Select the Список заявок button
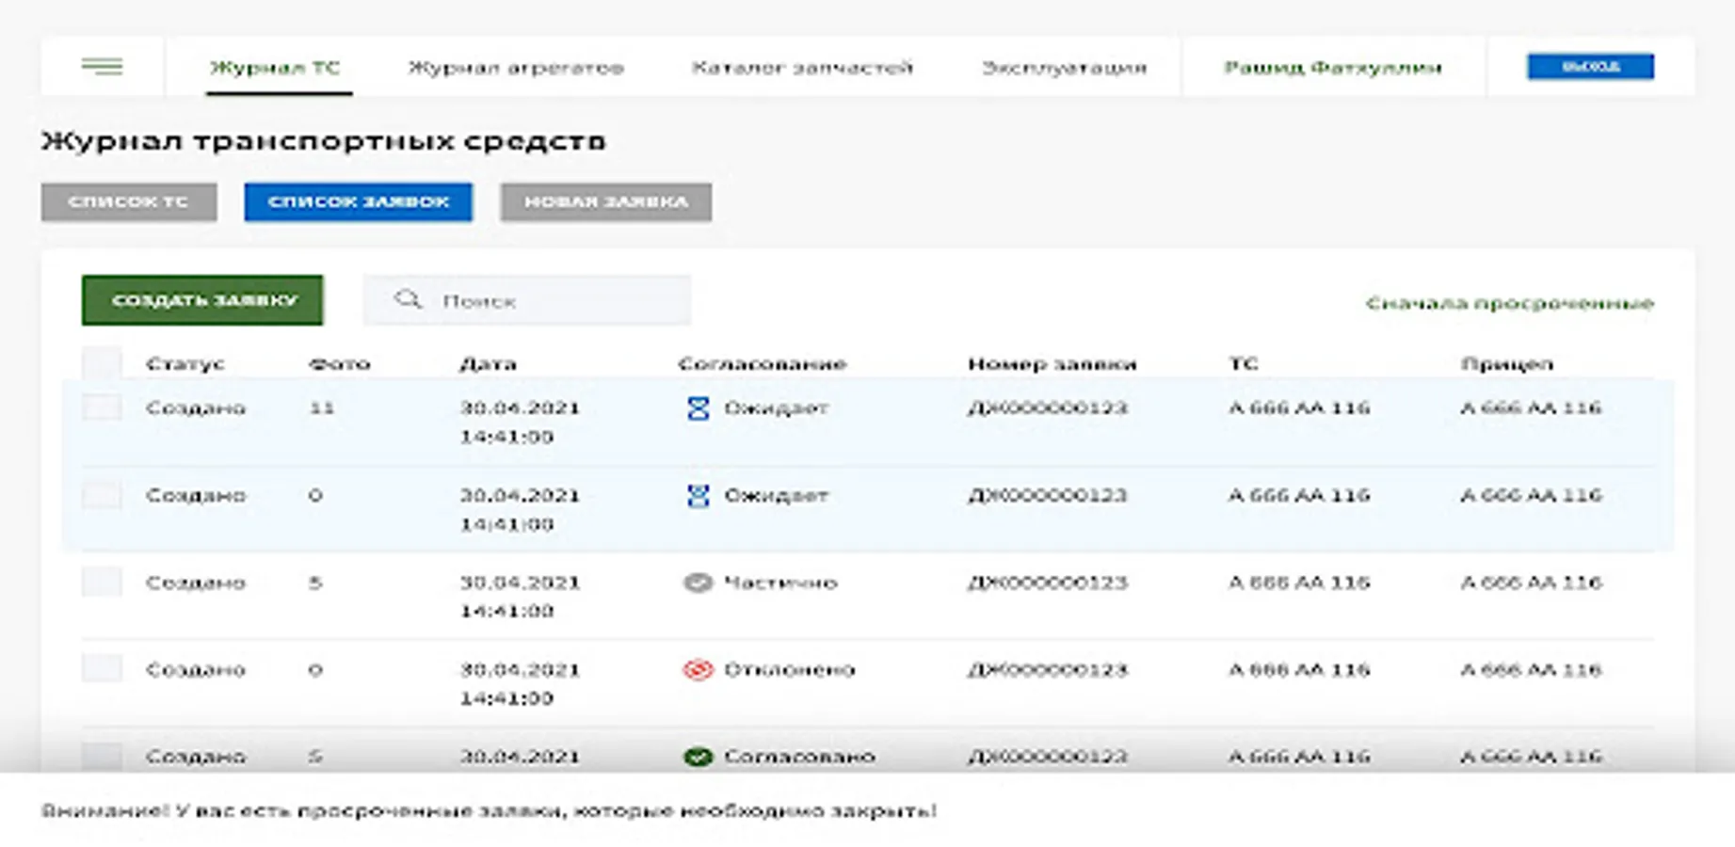The image size is (1735, 847). tap(358, 201)
